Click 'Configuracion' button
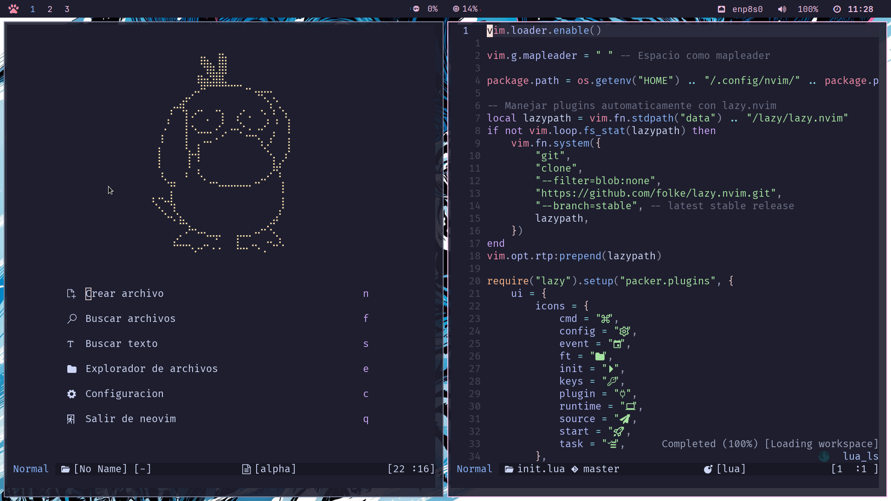The height and width of the screenshot is (501, 891). click(124, 393)
